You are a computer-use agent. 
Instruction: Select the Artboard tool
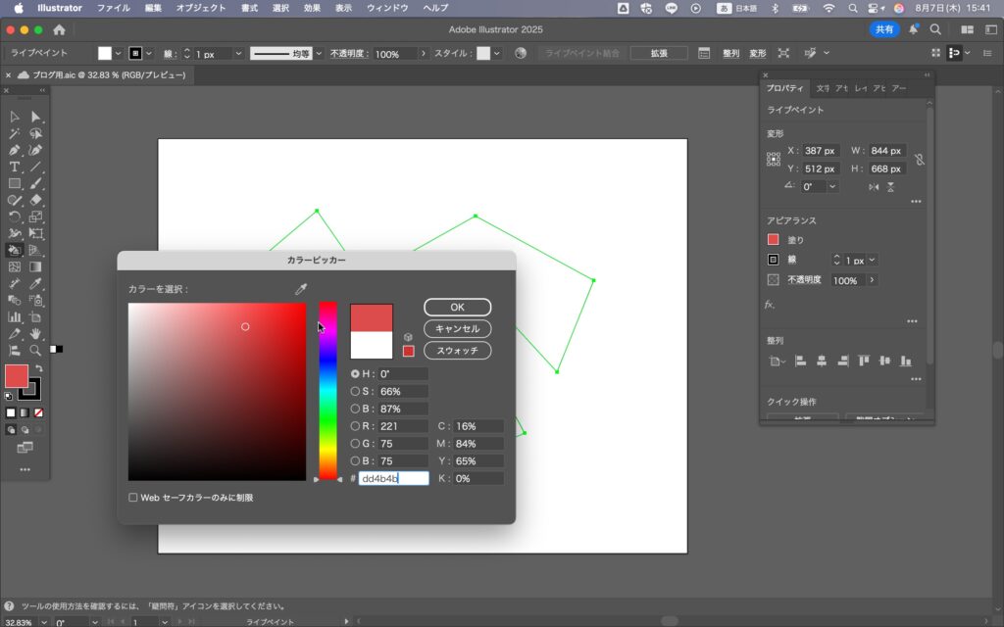(36, 316)
